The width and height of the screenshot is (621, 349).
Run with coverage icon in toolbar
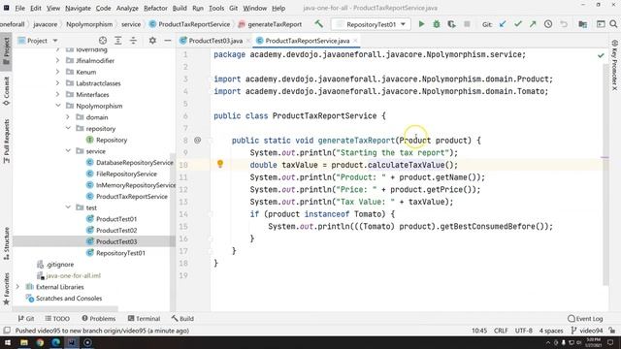click(451, 24)
